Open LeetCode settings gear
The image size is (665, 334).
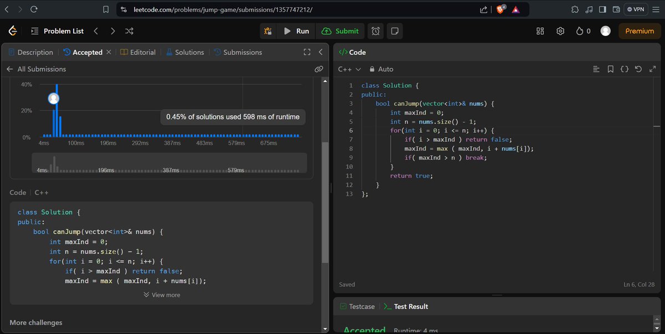[560, 31]
